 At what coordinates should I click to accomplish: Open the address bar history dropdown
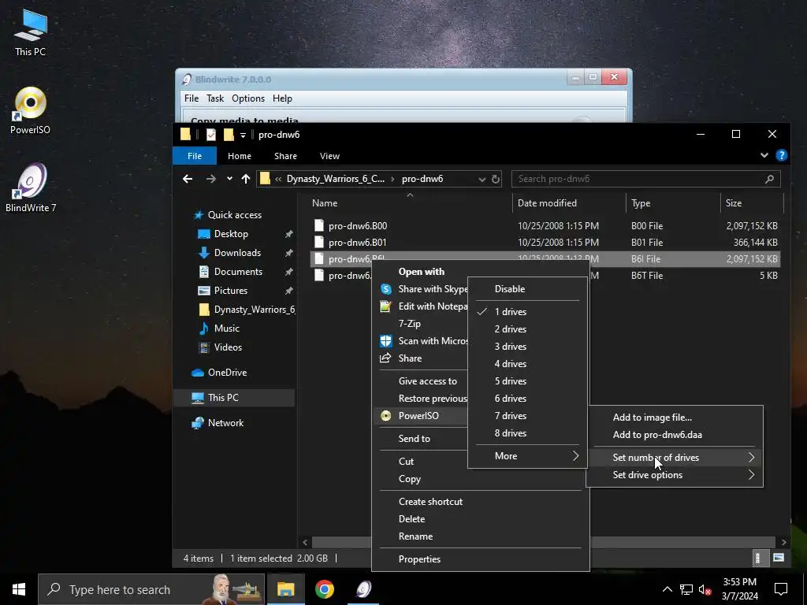[482, 179]
